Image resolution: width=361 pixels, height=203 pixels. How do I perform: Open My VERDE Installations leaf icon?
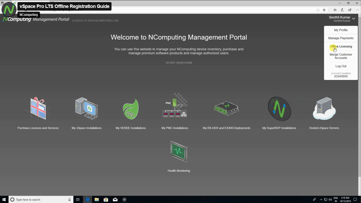click(131, 109)
